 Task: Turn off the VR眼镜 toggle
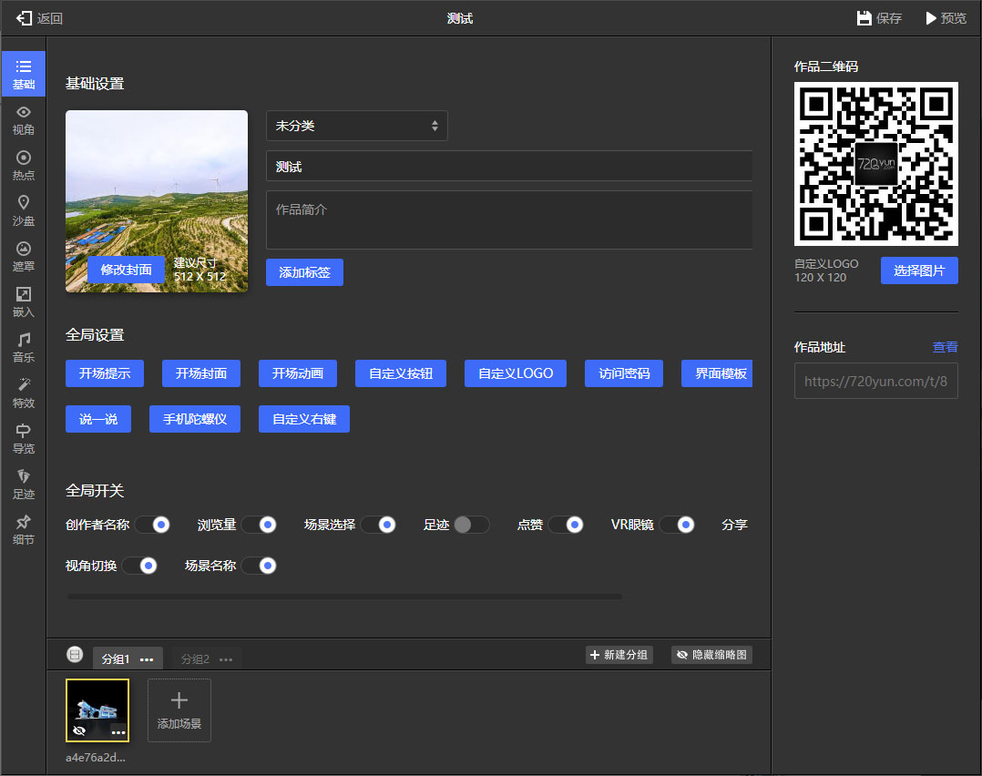click(x=677, y=525)
